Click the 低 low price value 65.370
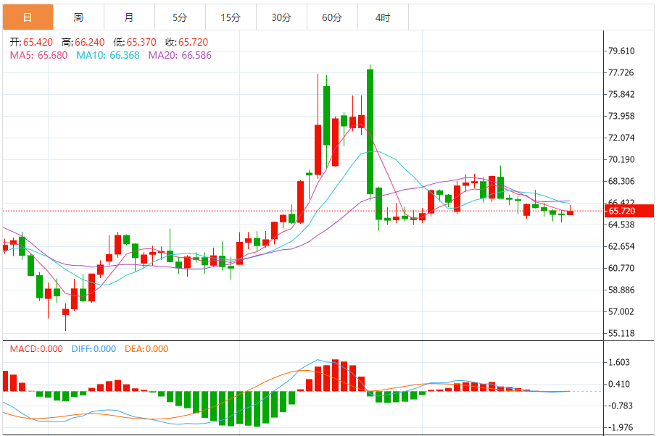This screenshot has height=436, width=659. coord(142,42)
